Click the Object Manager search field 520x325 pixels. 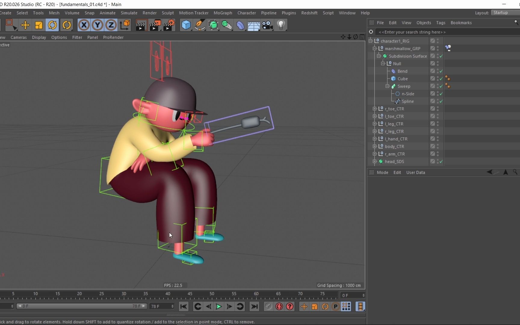[x=412, y=32]
